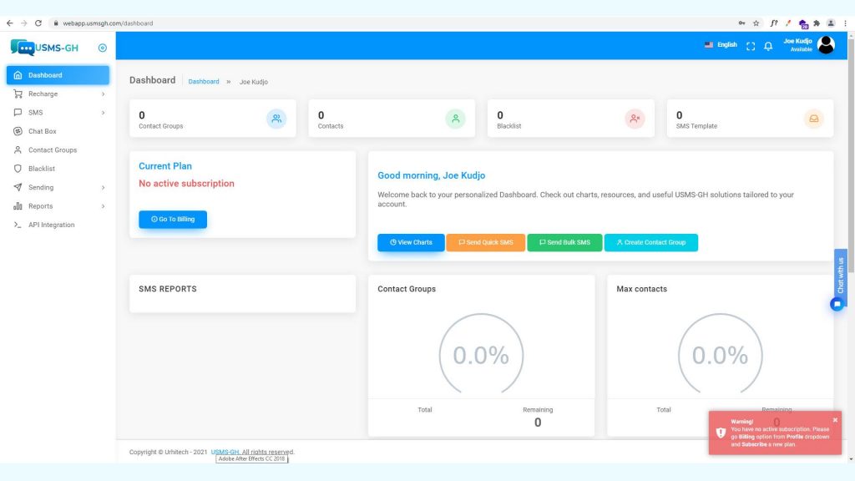Image resolution: width=855 pixels, height=481 pixels.
Task: Click the browser address bar URL
Action: click(108, 23)
